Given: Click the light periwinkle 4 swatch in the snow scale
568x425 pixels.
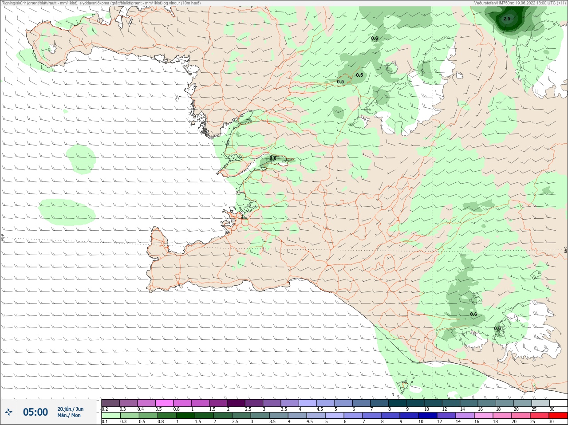Looking at the screenshot, I should point(308,403).
